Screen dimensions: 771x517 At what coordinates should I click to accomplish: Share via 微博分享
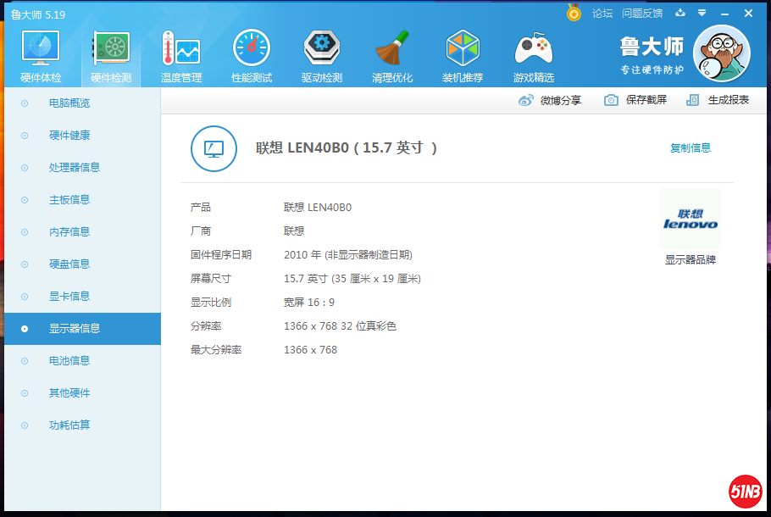(x=550, y=100)
